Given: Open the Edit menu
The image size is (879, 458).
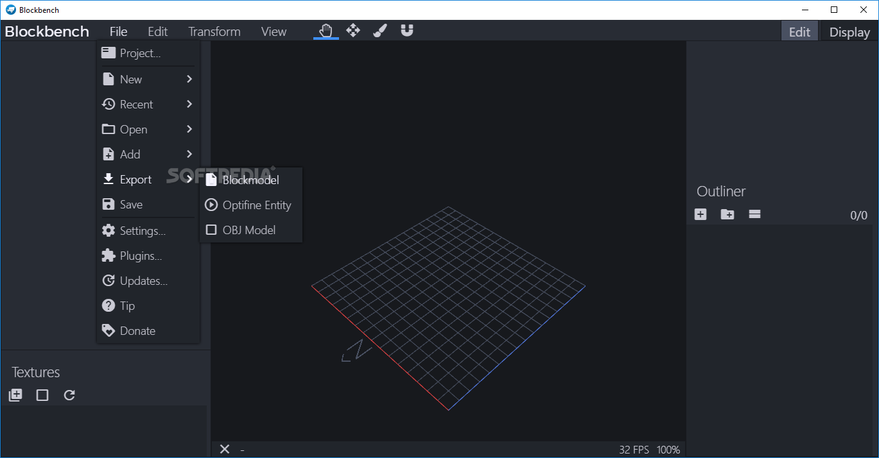Looking at the screenshot, I should (x=157, y=31).
